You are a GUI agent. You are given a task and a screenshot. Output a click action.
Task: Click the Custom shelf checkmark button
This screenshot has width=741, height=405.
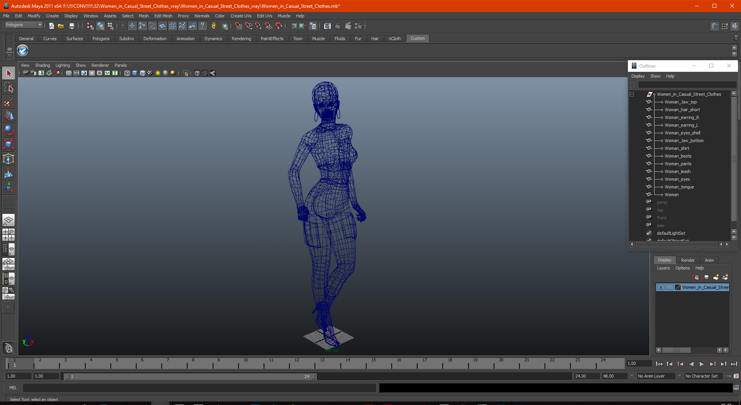23,50
